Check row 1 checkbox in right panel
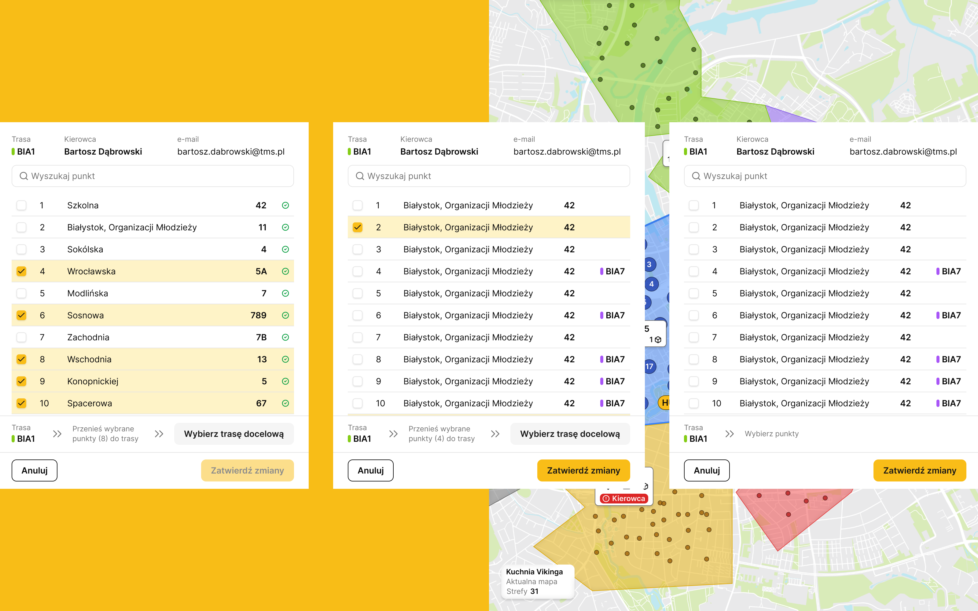978x611 pixels. (x=694, y=205)
